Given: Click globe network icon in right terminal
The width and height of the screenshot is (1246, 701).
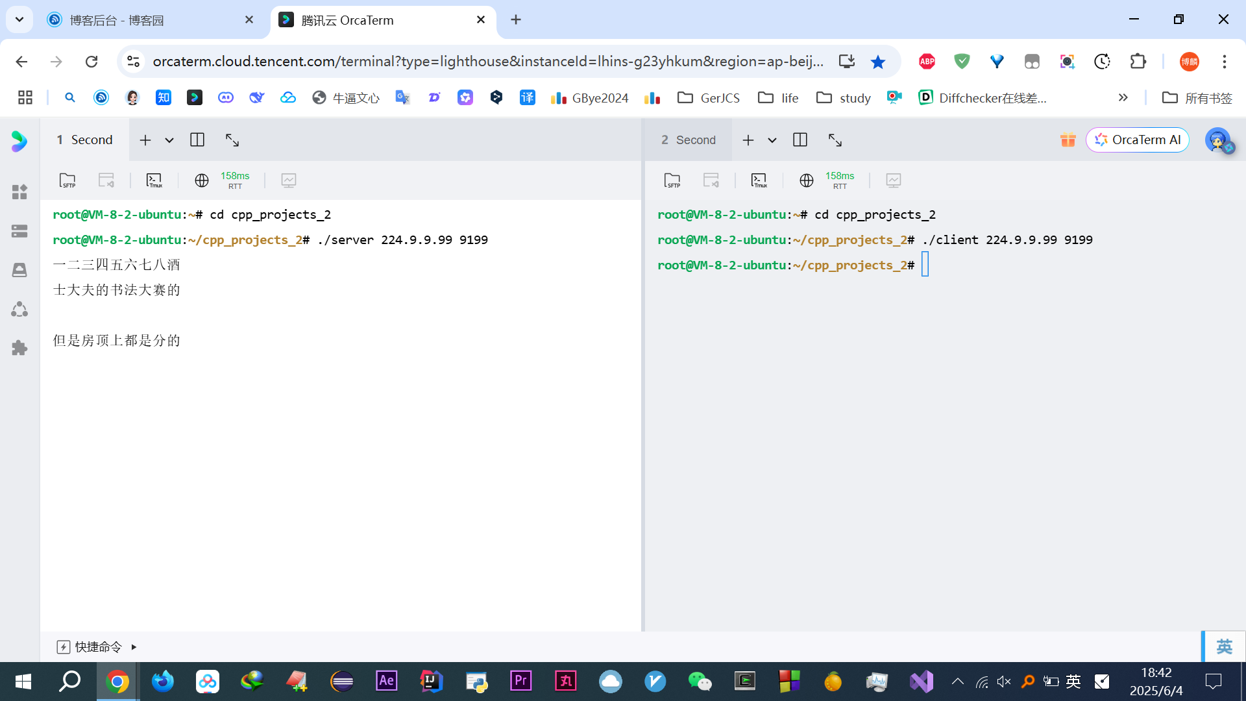Looking at the screenshot, I should [x=806, y=180].
